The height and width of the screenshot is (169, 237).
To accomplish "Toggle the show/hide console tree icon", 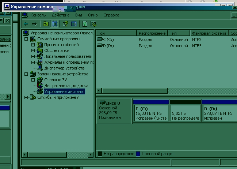I will click(54, 24).
